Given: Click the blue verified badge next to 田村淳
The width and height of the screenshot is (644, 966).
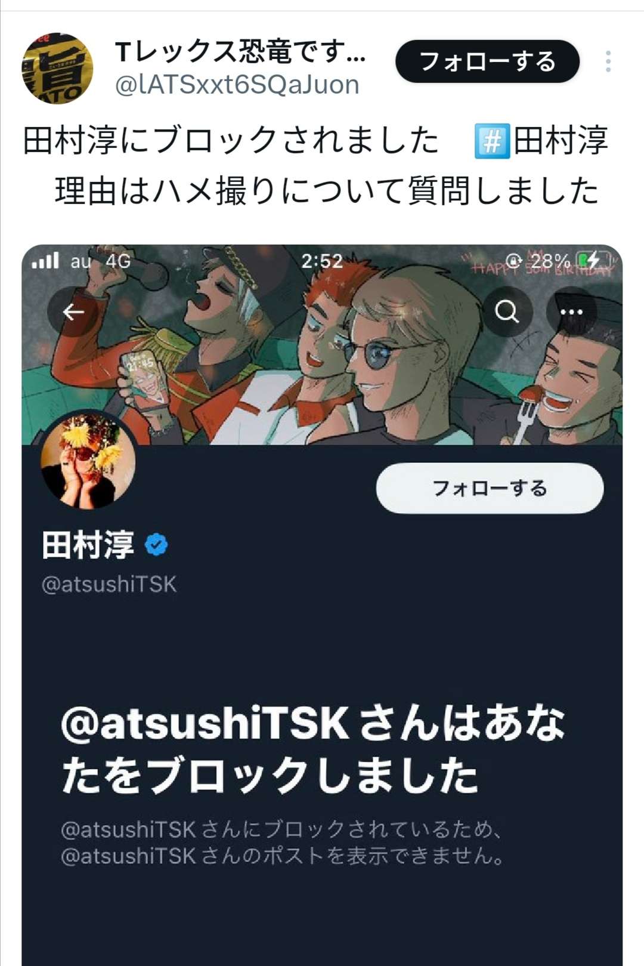Looking at the screenshot, I should coord(156,545).
